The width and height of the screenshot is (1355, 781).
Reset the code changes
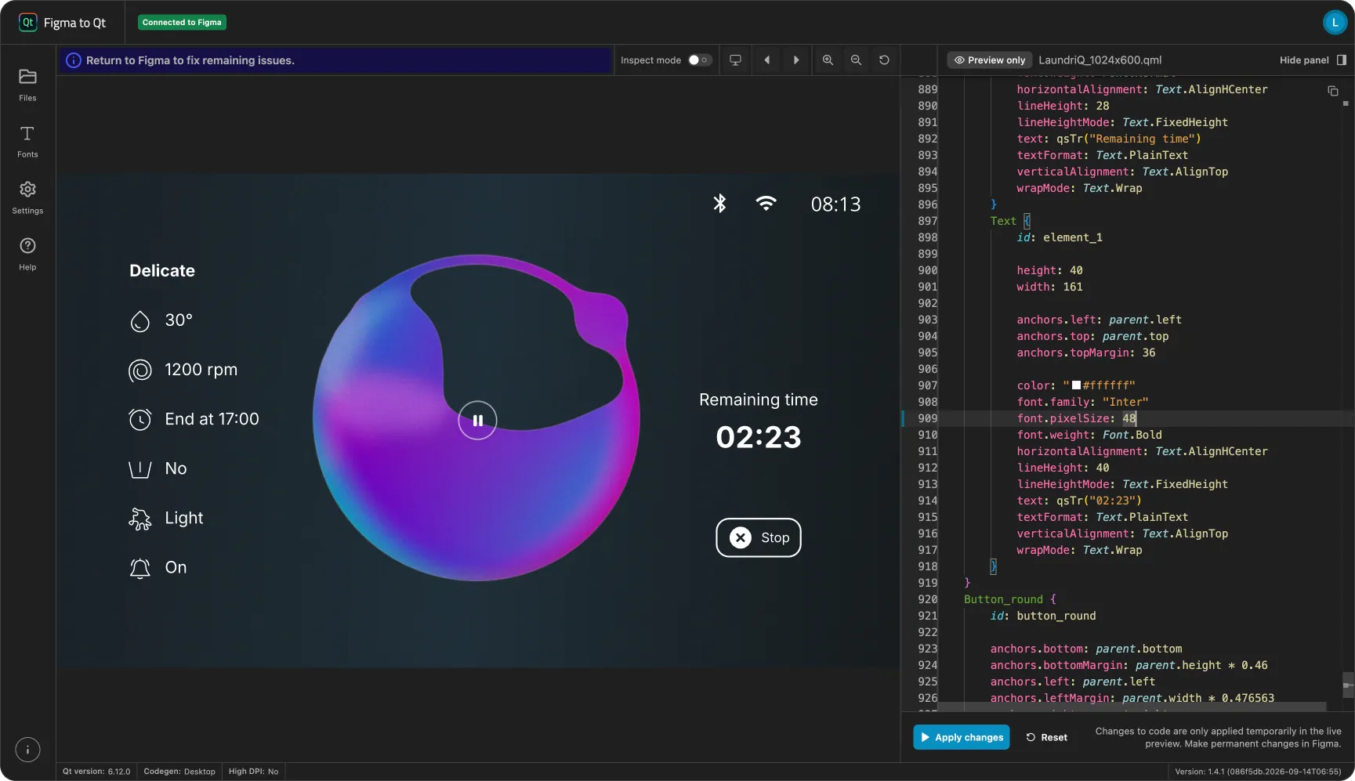1046,737
